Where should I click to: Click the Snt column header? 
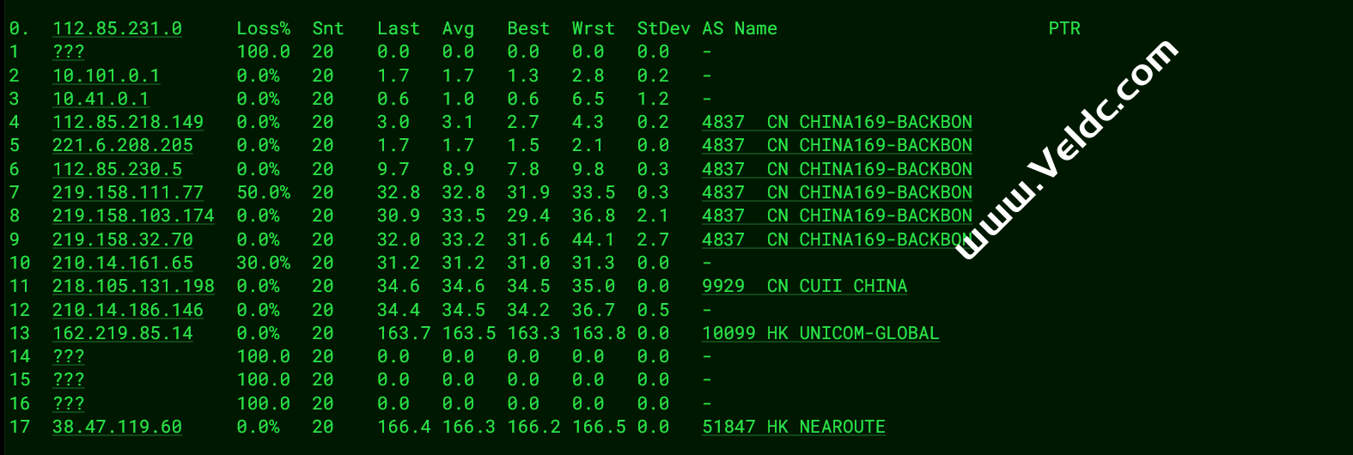tap(328, 28)
